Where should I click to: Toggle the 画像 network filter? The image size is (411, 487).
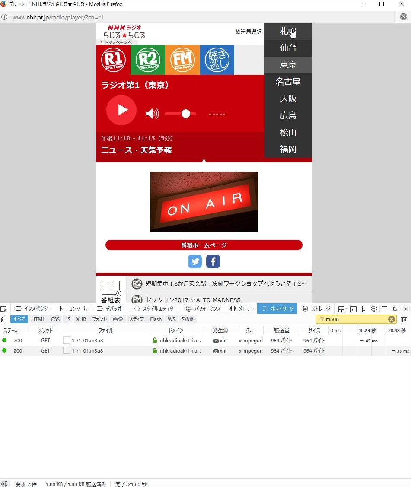click(x=118, y=319)
